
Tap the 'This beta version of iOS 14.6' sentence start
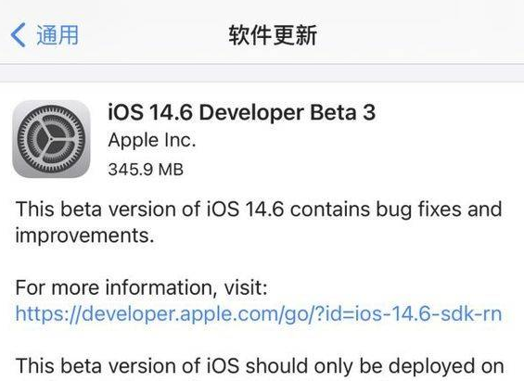[x=149, y=210]
